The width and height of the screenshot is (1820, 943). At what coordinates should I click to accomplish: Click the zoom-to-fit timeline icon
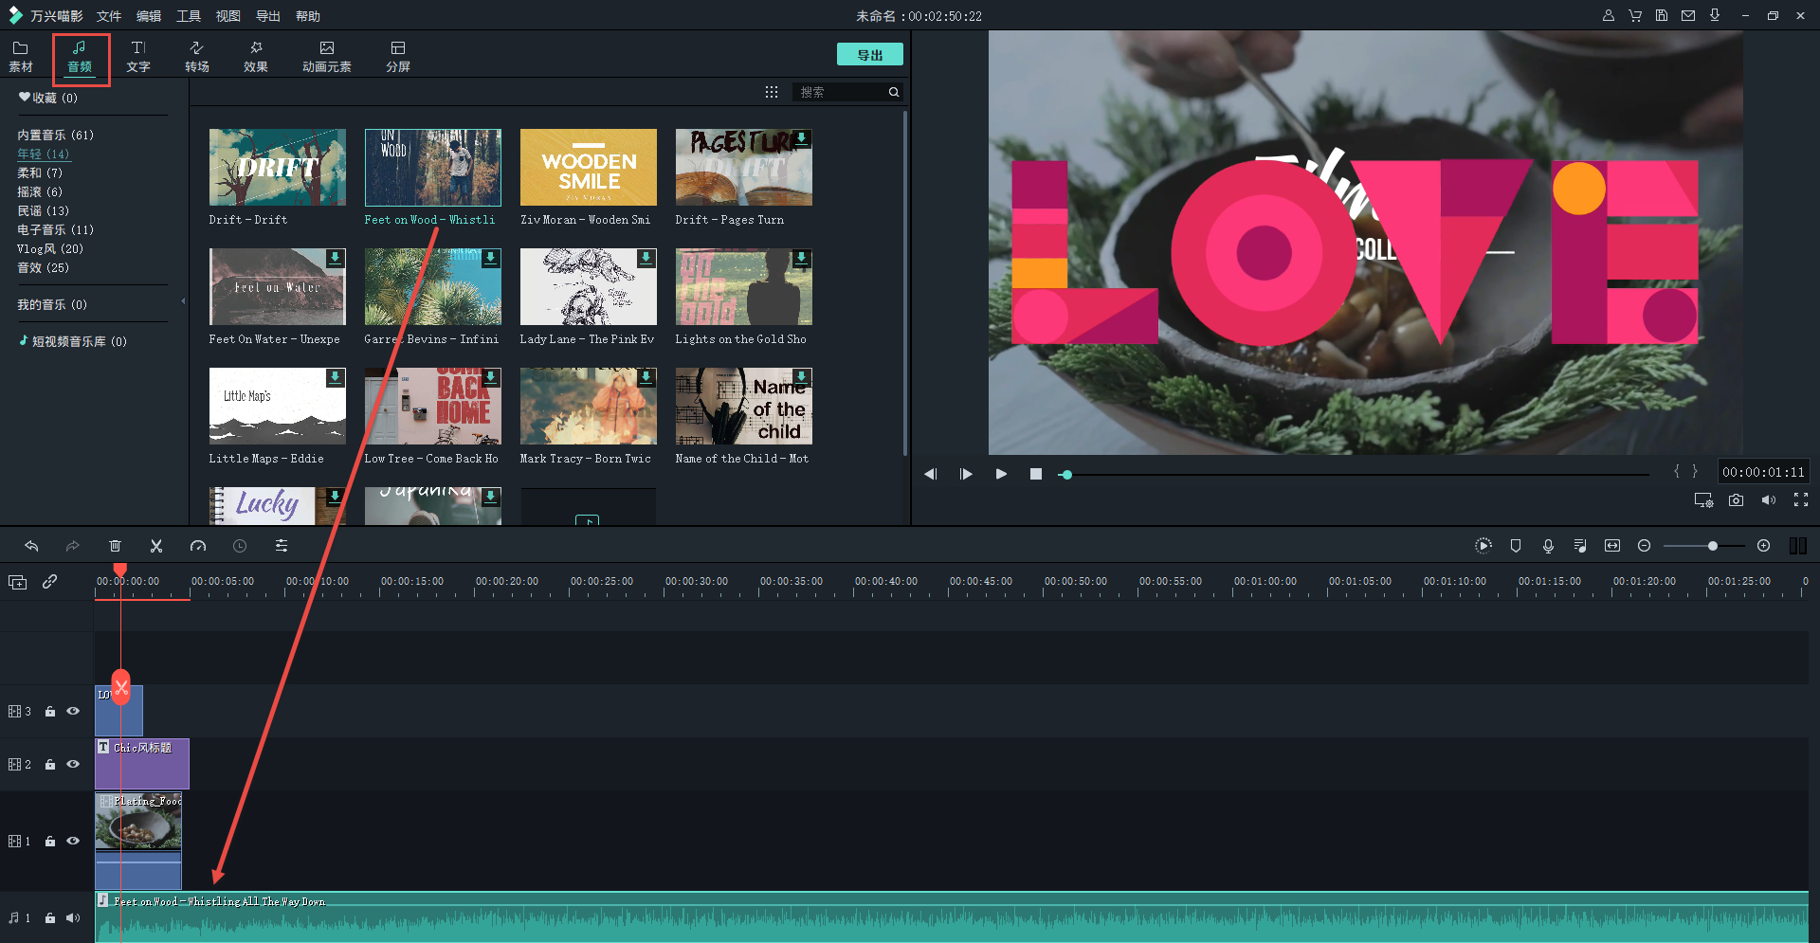click(x=1612, y=546)
